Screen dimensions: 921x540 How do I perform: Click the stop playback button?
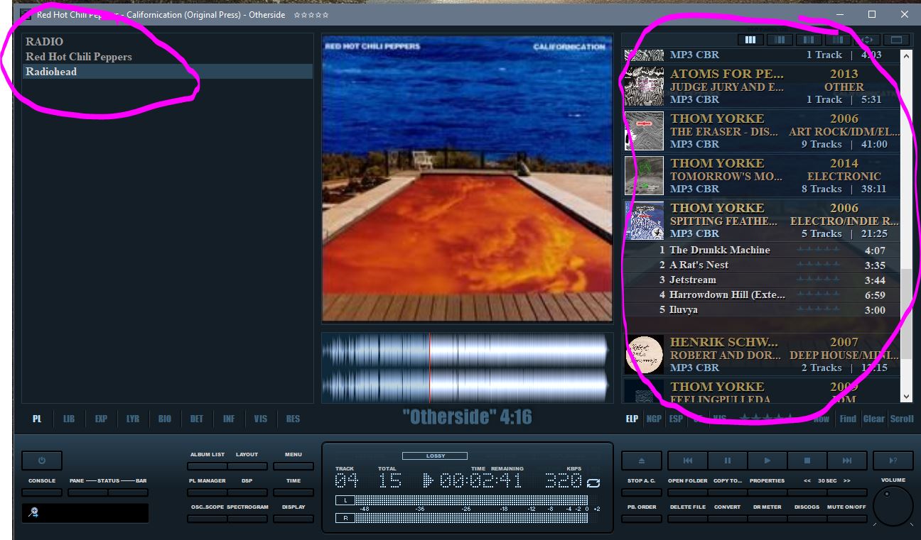click(x=807, y=461)
